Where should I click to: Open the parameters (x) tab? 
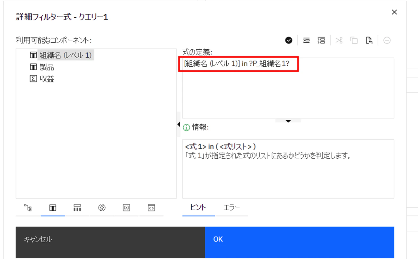[126, 208]
